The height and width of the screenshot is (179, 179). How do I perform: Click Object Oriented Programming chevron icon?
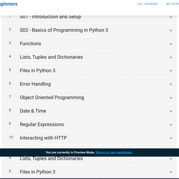(171, 98)
